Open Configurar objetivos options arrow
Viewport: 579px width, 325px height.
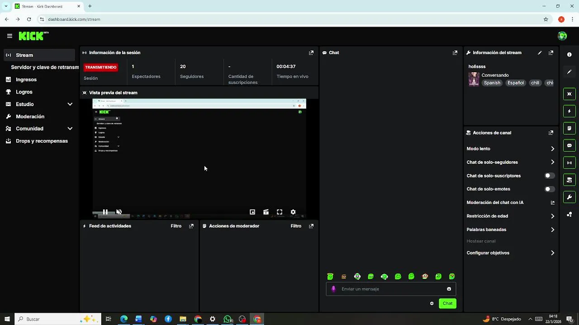click(x=552, y=253)
